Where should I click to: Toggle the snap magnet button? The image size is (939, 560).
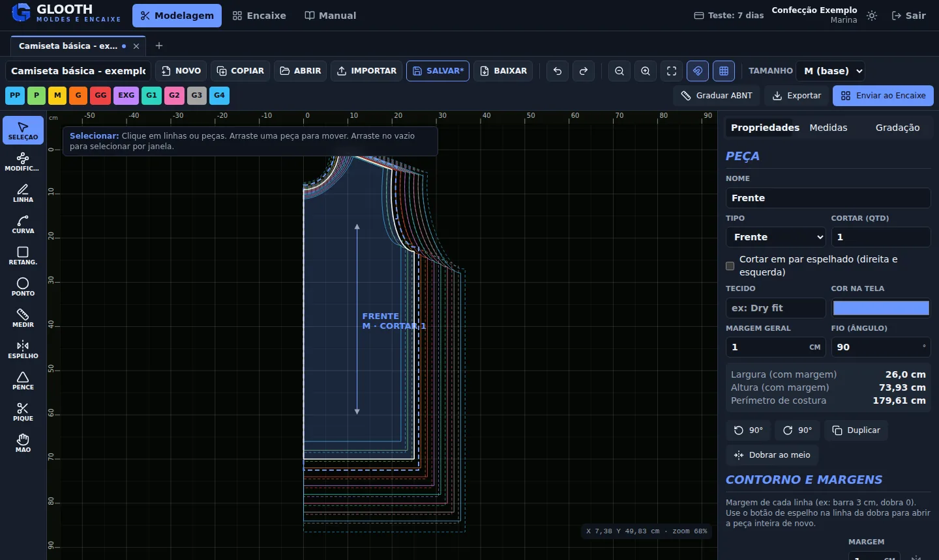698,71
